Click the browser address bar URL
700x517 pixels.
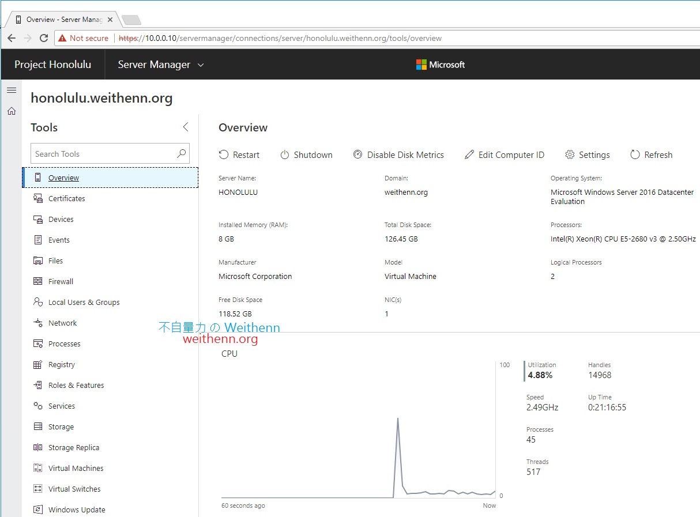pos(280,38)
